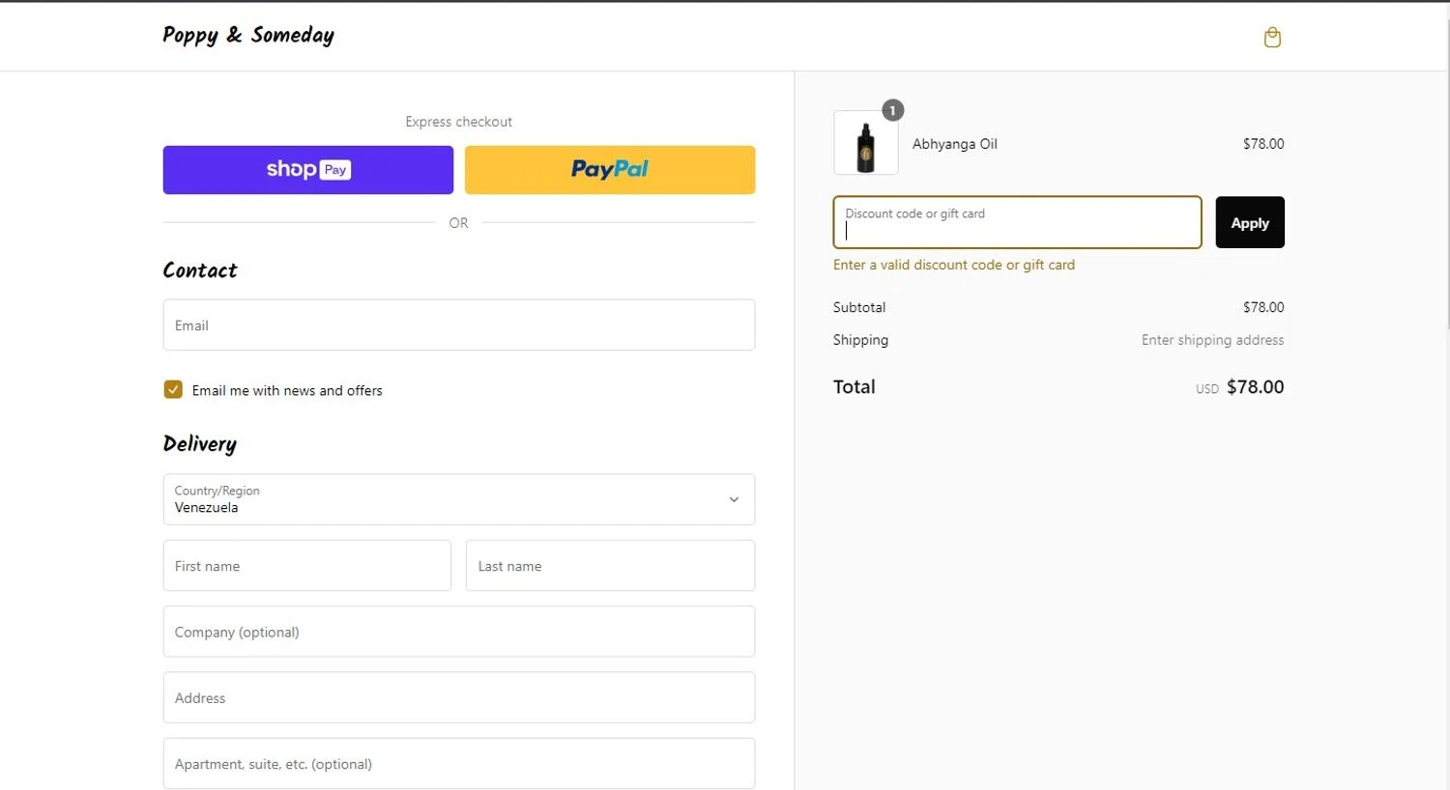
Task: Click the Company (optional) field
Action: click(x=458, y=632)
